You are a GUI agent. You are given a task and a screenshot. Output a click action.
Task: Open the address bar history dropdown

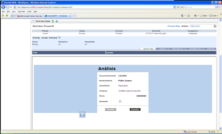(x=174, y=7)
